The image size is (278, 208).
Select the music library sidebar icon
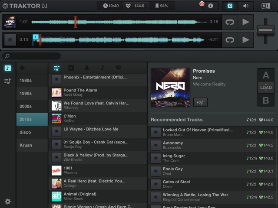[x=8, y=68]
